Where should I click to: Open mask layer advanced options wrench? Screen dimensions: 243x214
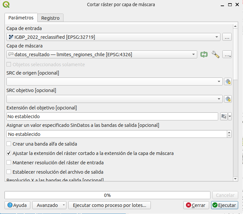[x=215, y=55]
